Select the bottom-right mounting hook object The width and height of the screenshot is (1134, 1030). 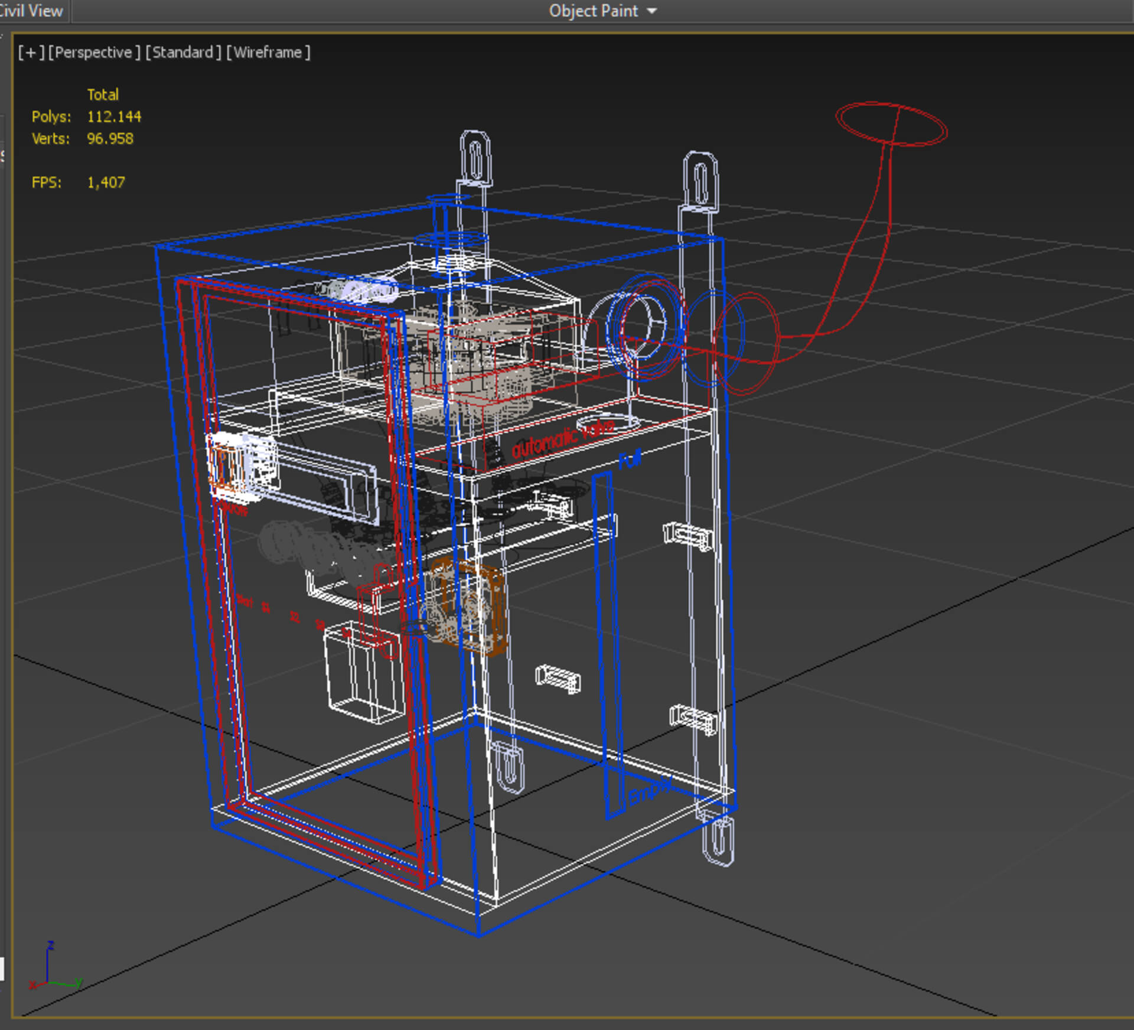pos(718,840)
